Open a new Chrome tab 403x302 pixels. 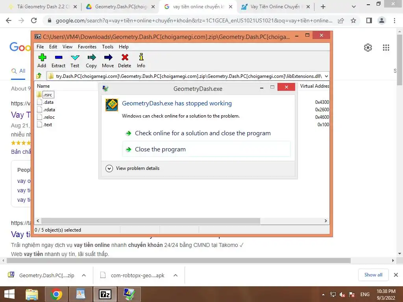click(323, 7)
